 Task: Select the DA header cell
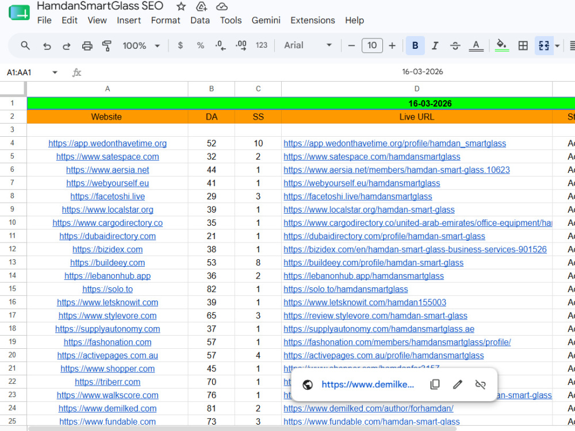[x=211, y=117]
